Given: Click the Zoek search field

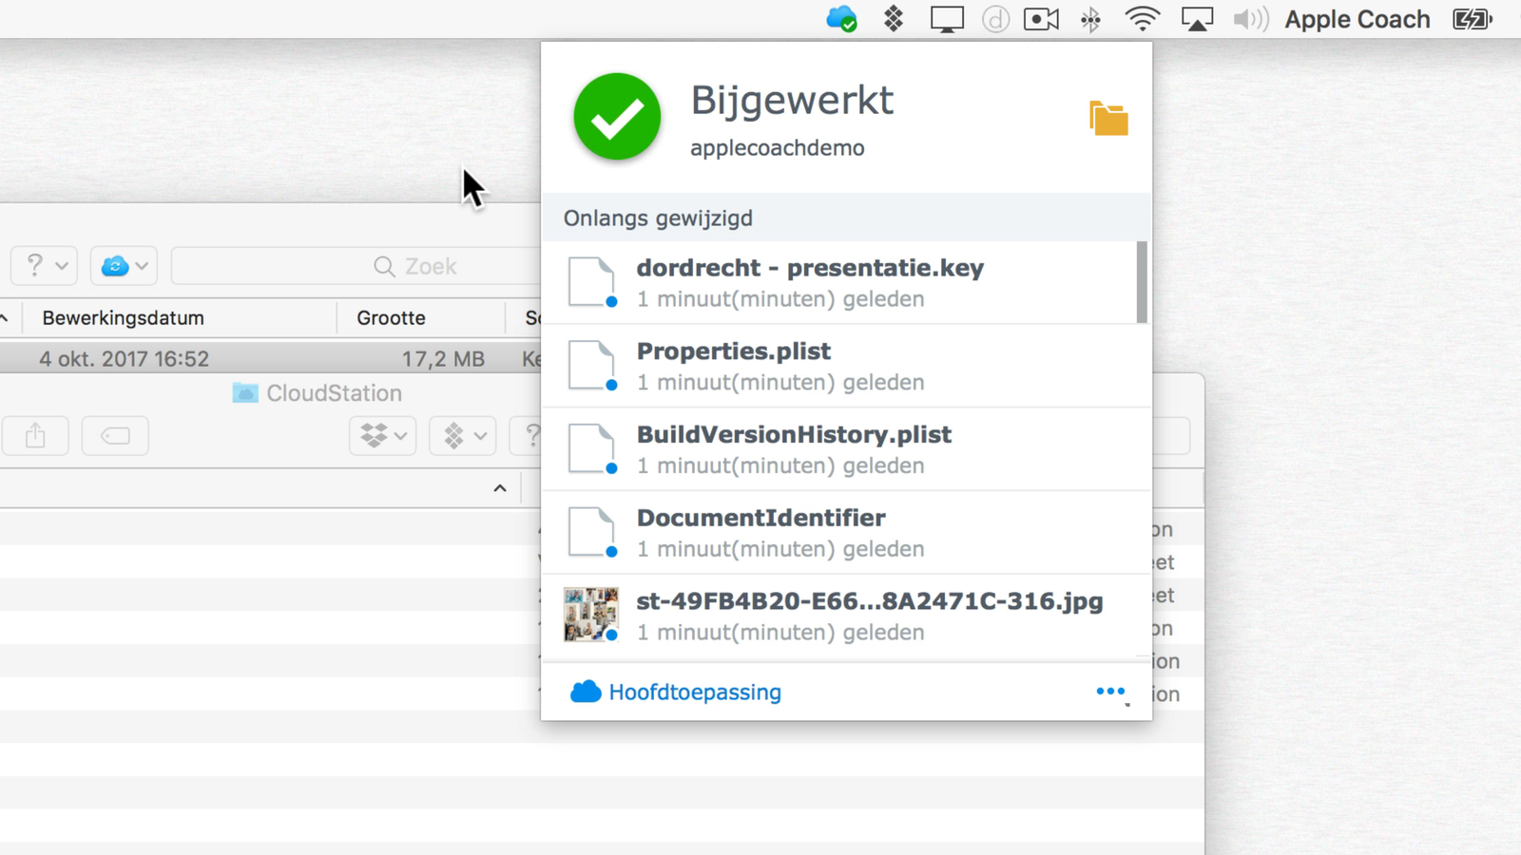Looking at the screenshot, I should pyautogui.click(x=356, y=266).
